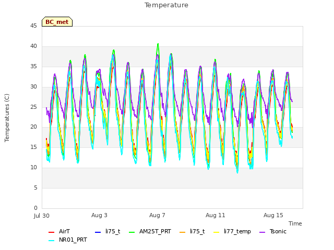Screen dimensions: 334x250
Task: Click the highest green peak near Aug 7
Action: (x=158, y=44)
